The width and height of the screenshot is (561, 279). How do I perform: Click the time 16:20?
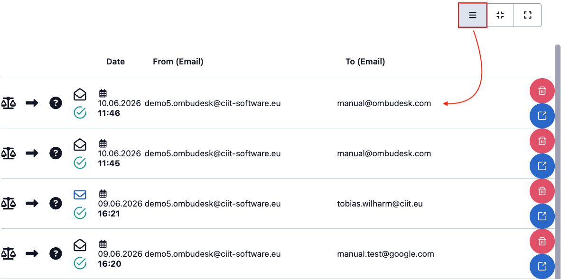click(x=109, y=264)
